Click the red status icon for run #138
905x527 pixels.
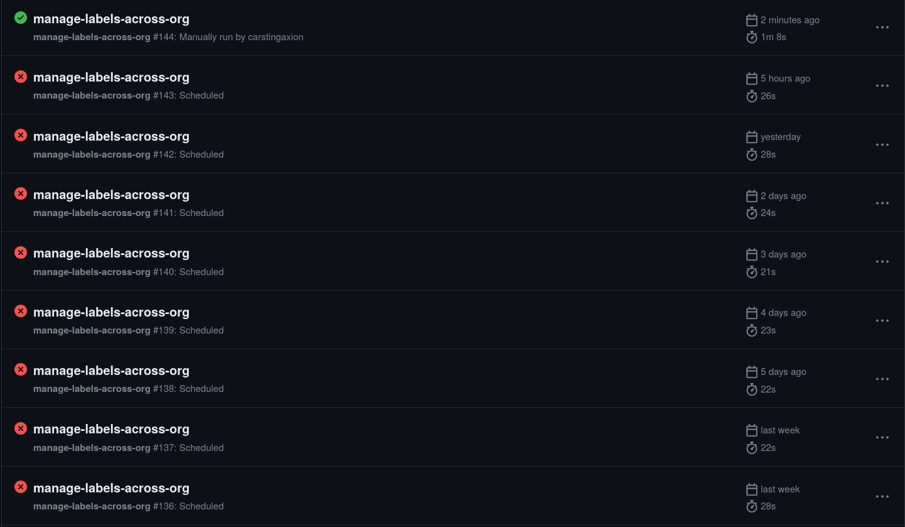click(20, 369)
